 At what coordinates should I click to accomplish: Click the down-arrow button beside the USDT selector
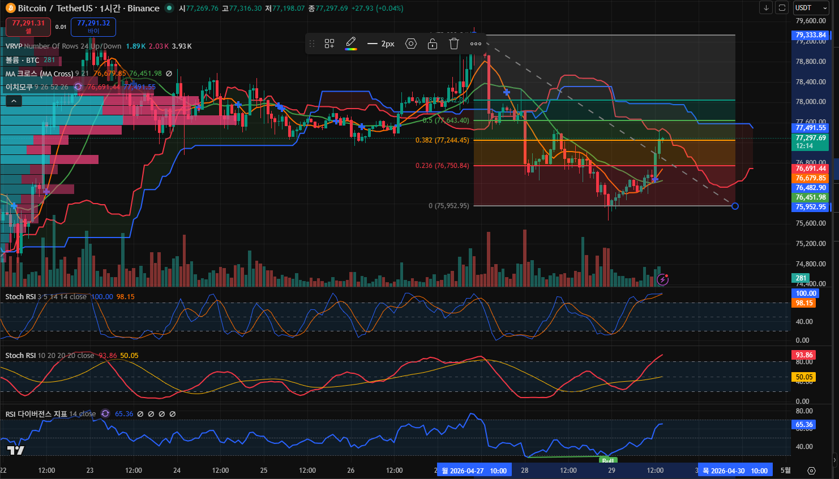(x=766, y=8)
